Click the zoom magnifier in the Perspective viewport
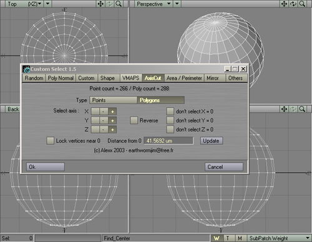Viewport: 312px width, 242px height. [302, 4]
